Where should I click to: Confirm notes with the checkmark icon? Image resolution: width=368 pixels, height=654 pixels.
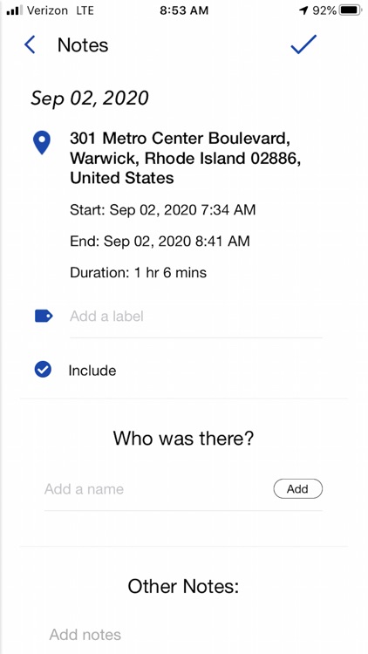click(x=303, y=44)
